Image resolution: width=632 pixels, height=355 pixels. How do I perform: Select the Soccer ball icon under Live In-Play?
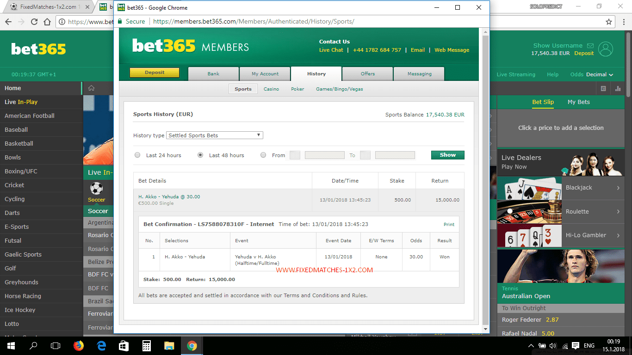(96, 188)
